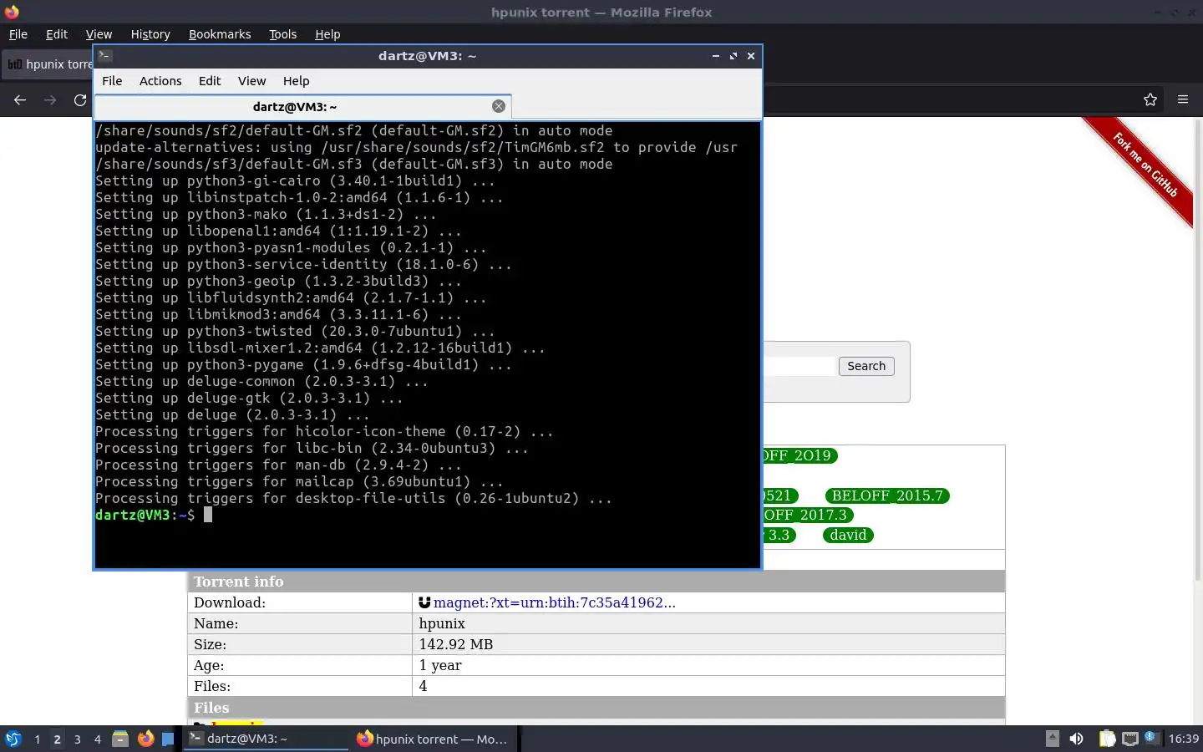Close the terminal tab dartz@VM3
The height and width of the screenshot is (752, 1203).
pyautogui.click(x=499, y=106)
